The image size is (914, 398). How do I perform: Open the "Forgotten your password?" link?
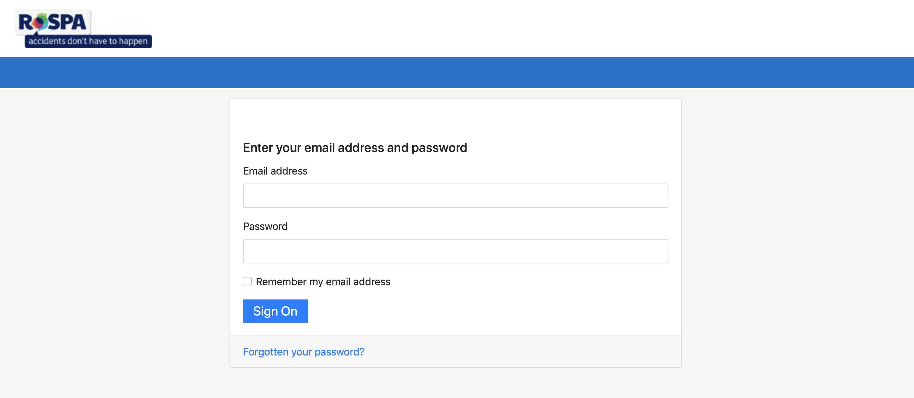[303, 352]
